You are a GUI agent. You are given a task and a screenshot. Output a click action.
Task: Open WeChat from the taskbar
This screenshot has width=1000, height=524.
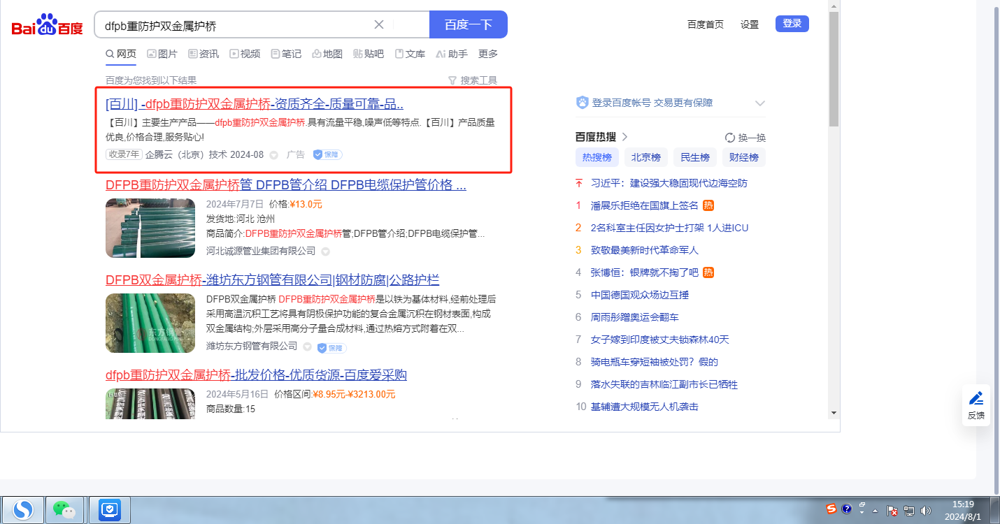pyautogui.click(x=65, y=510)
